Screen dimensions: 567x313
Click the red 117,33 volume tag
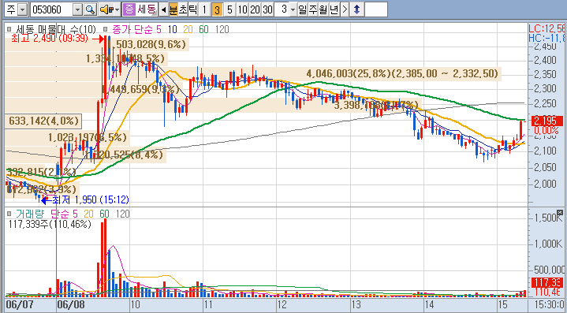(x=546, y=282)
